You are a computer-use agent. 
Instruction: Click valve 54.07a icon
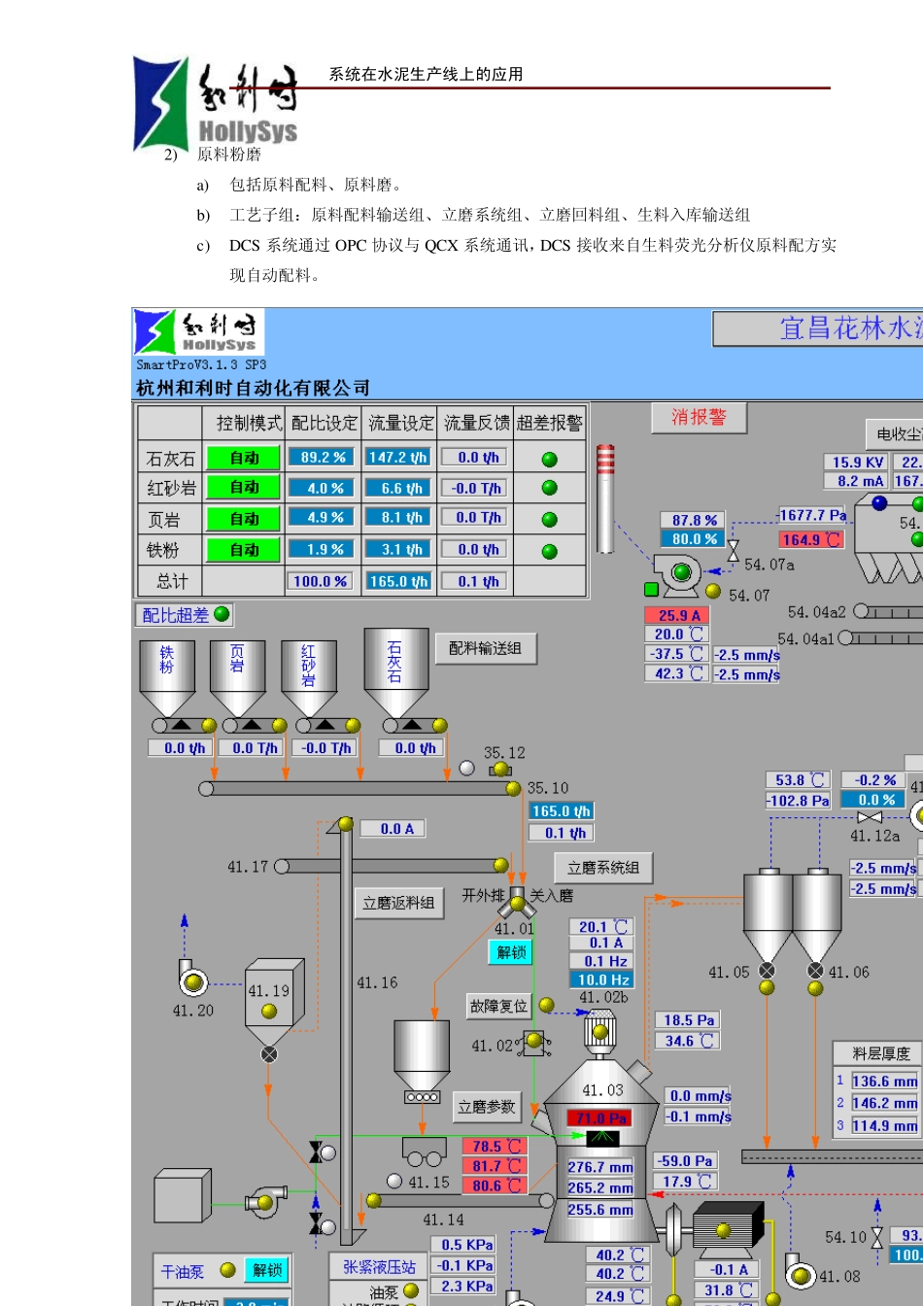pyautogui.click(x=734, y=551)
